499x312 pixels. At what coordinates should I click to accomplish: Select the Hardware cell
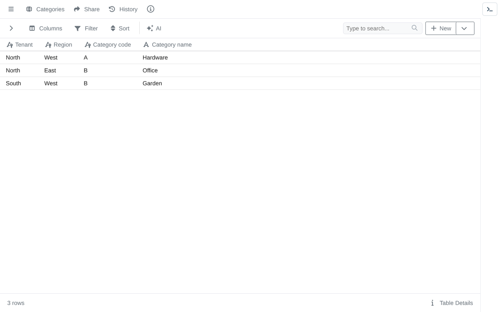155,57
